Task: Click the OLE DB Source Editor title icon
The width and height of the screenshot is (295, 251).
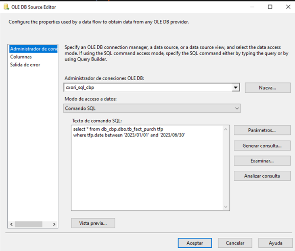Action: [6, 7]
